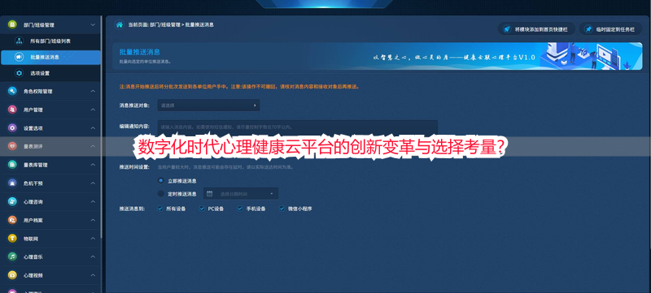The width and height of the screenshot is (651, 293).
Task: Click the 物联网 yellow icon
Action: [x=12, y=239]
